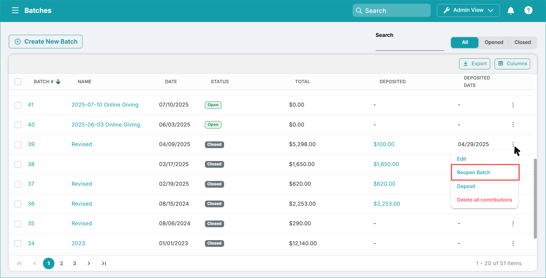Go to the first page of results

click(x=20, y=263)
